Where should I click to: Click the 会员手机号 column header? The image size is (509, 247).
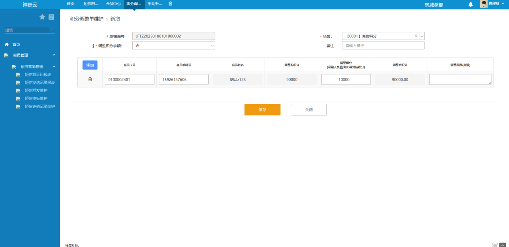(x=184, y=65)
